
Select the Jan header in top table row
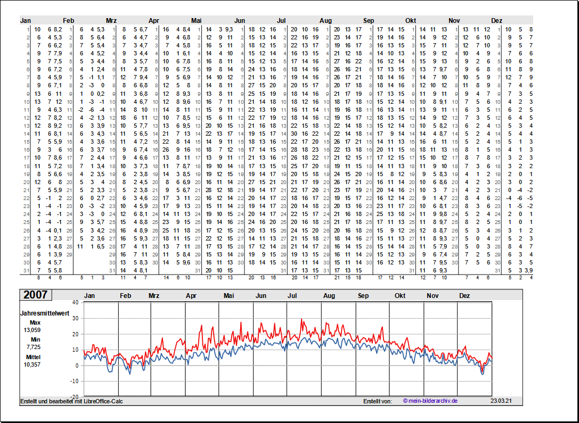coord(26,21)
